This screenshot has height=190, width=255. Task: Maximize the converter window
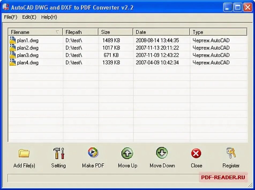tap(238, 7)
